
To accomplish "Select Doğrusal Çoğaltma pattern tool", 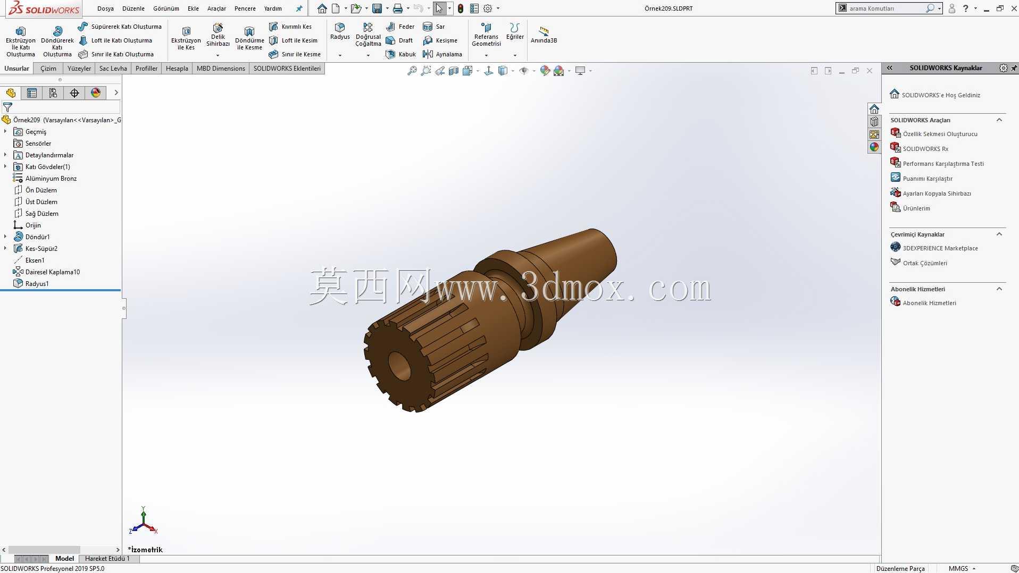I will pyautogui.click(x=368, y=35).
